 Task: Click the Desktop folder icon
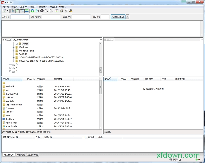coord(4,119)
